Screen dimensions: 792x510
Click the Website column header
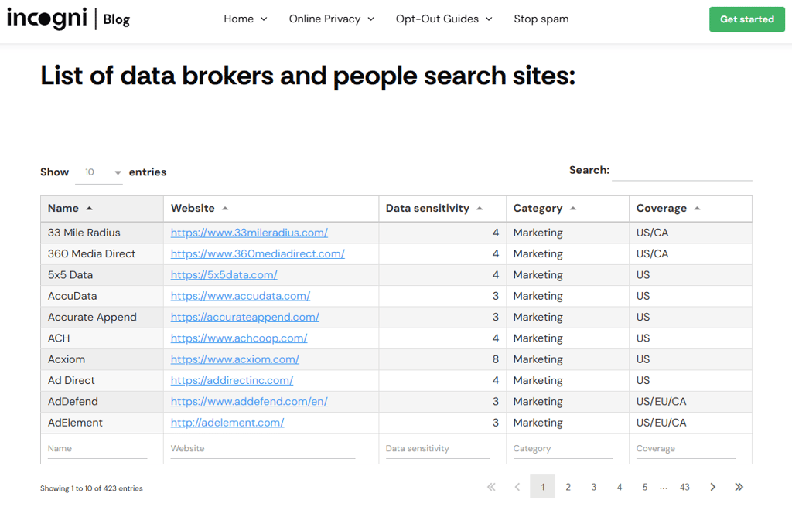pyautogui.click(x=271, y=209)
